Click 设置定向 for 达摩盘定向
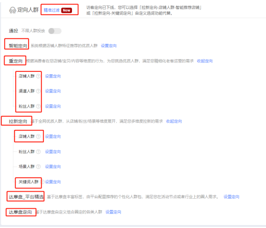The width and height of the screenshot is (266, 228). (113, 212)
